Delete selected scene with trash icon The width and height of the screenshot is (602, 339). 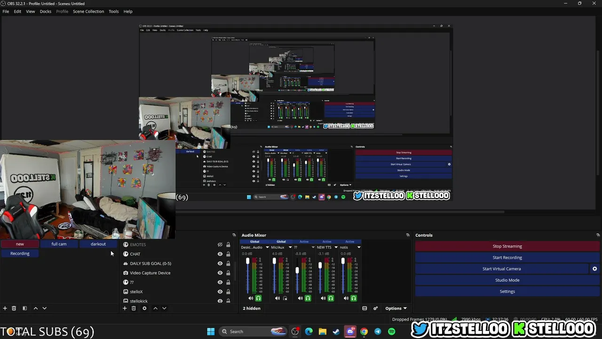click(x=14, y=308)
